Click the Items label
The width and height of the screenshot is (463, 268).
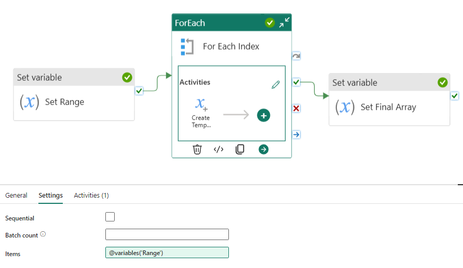pos(12,254)
